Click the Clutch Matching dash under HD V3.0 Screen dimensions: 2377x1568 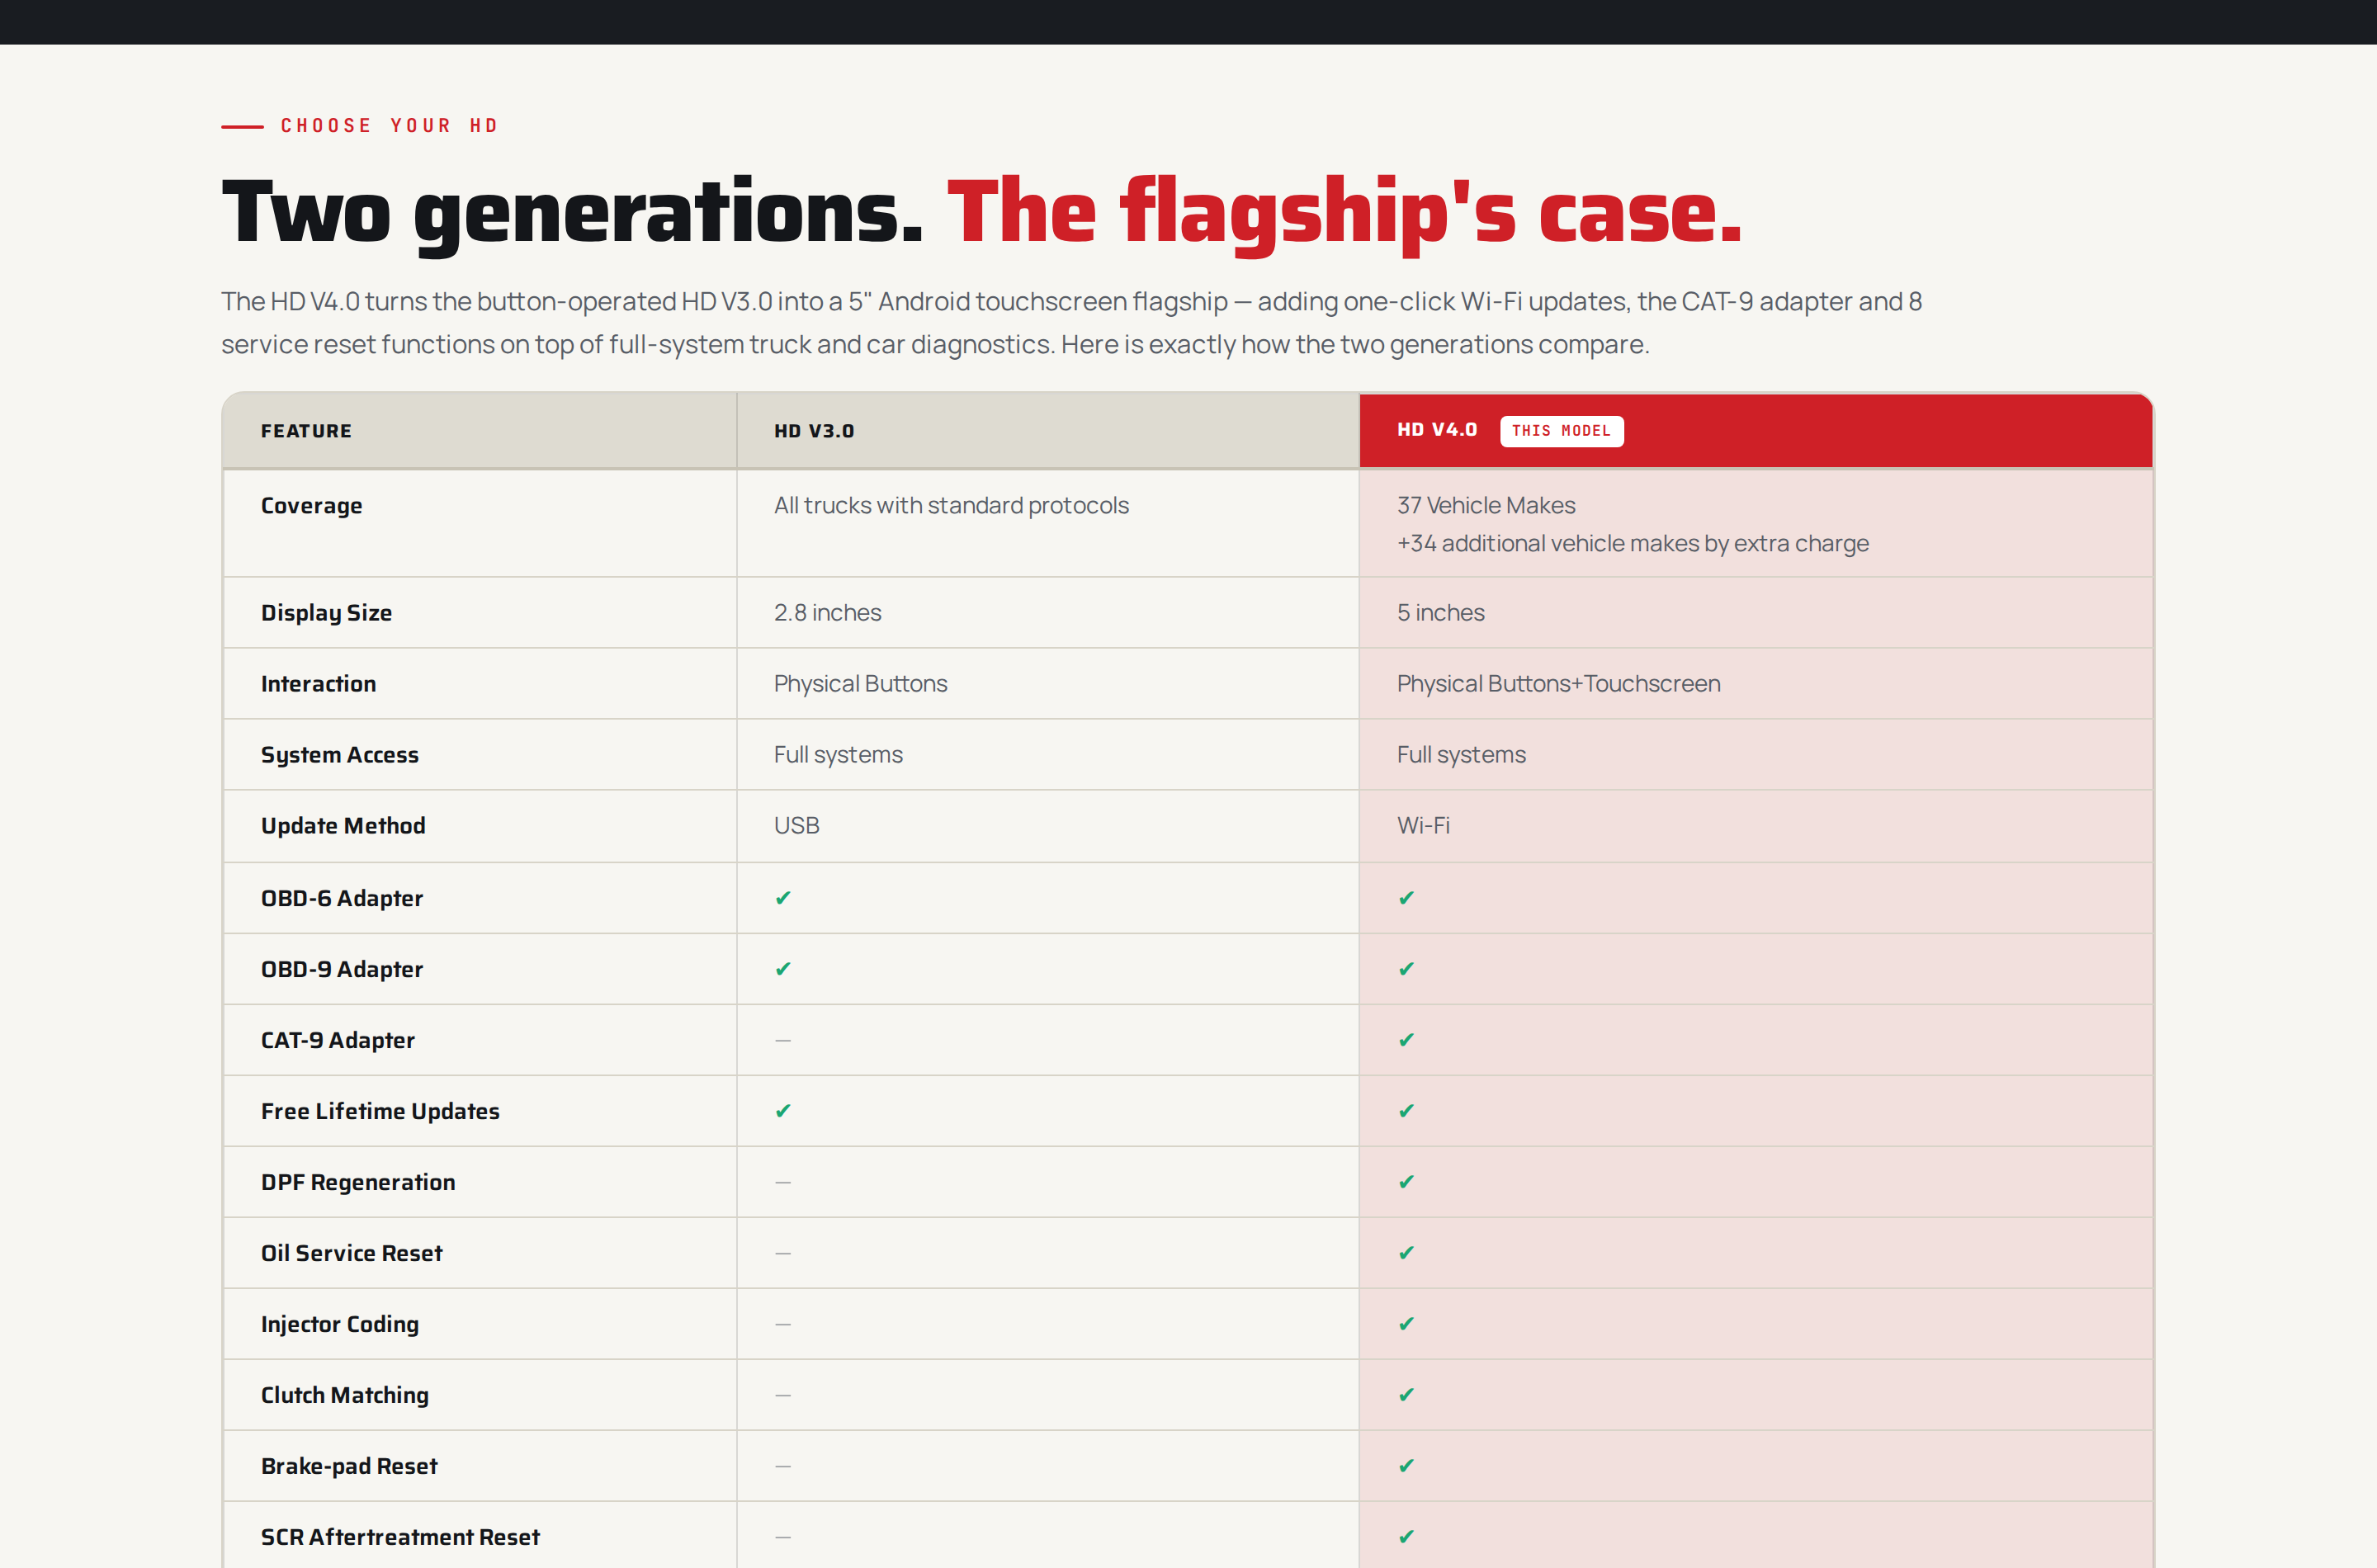[x=783, y=1395]
